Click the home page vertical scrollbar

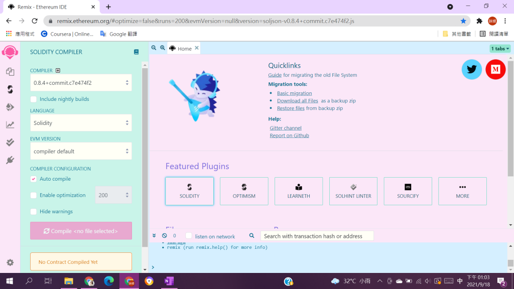pos(510,118)
